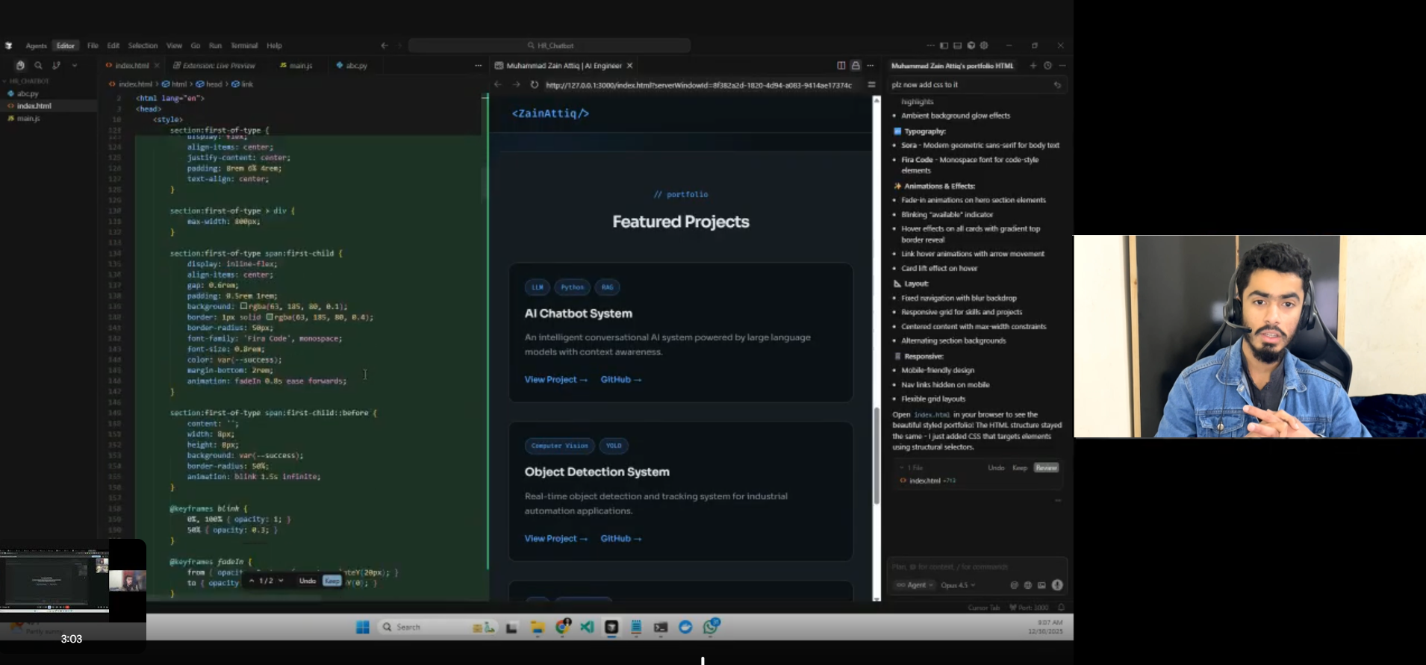
Task: Open the Run menu
Action: [x=215, y=46]
